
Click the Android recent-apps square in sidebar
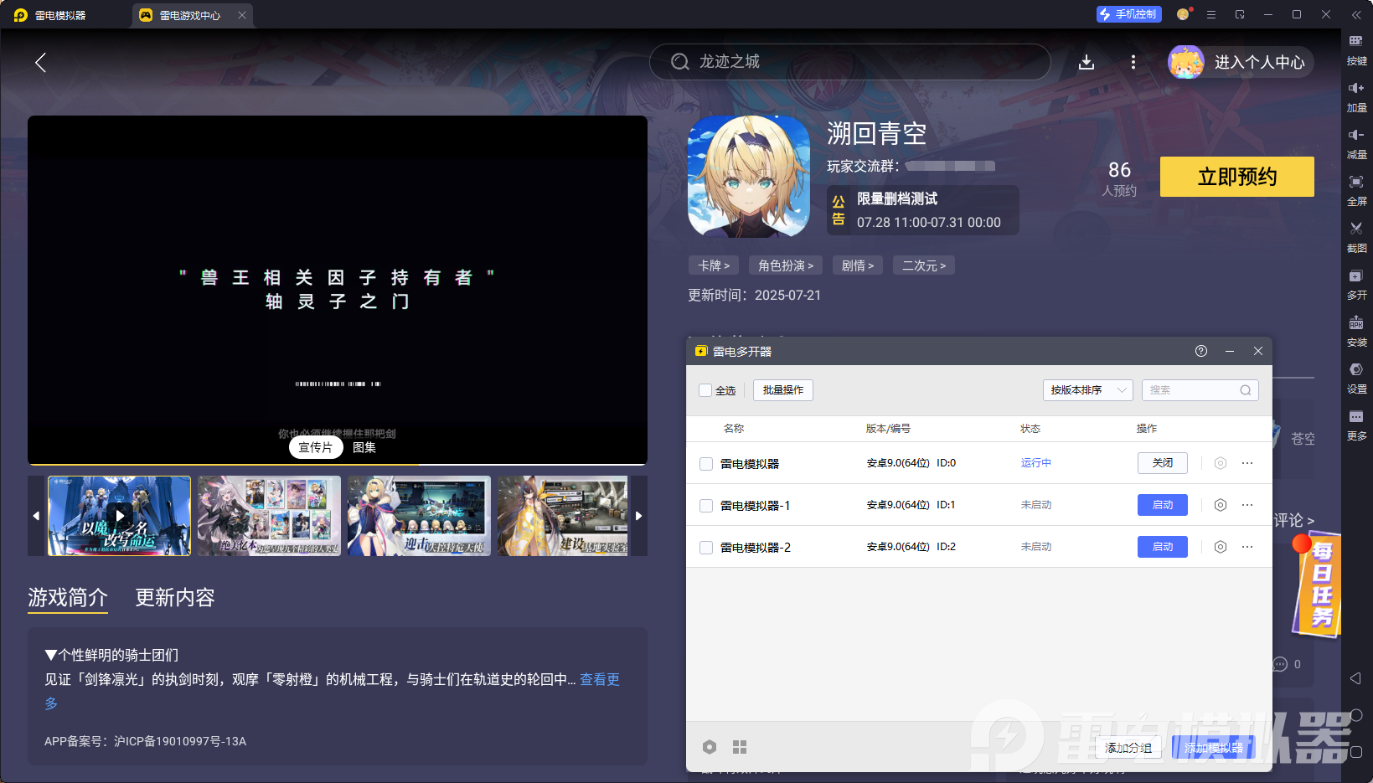pos(1356,752)
